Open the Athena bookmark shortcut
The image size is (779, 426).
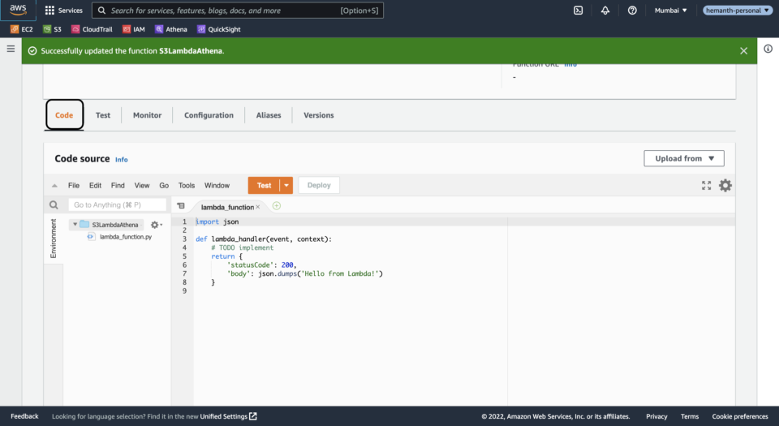pyautogui.click(x=171, y=29)
